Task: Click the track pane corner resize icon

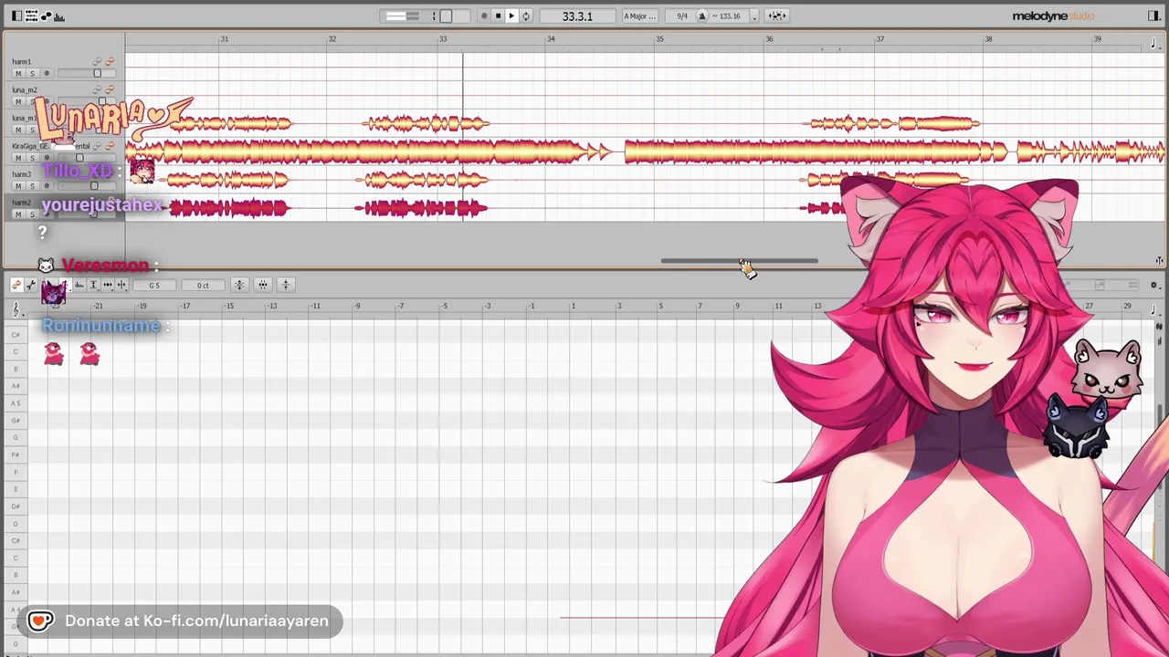Action: point(1159,261)
